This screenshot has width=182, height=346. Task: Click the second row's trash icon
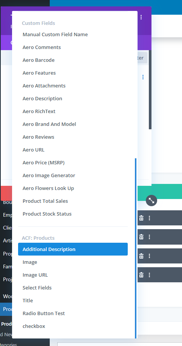(x=141, y=237)
